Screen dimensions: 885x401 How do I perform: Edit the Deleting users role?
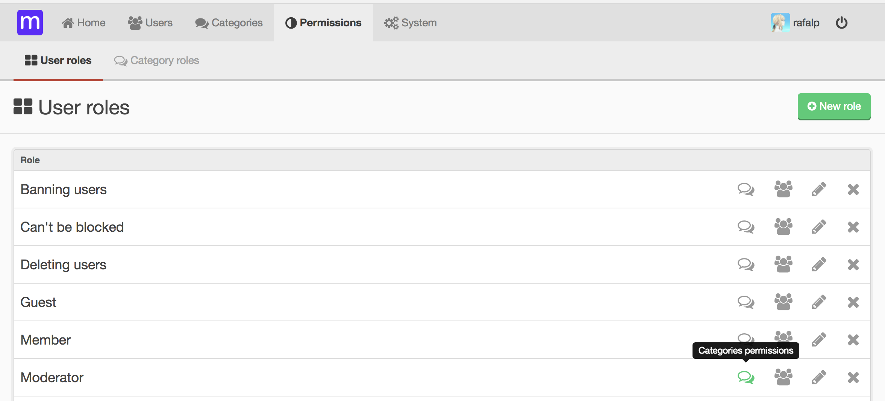(x=819, y=264)
